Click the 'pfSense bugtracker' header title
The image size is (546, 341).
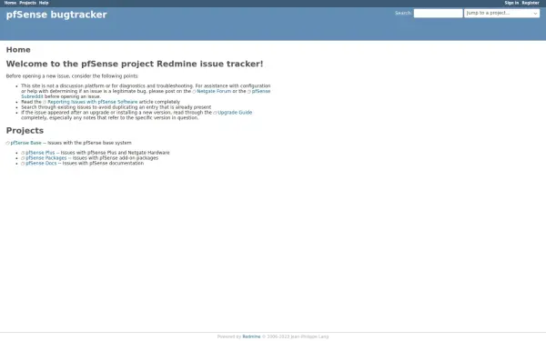click(56, 15)
